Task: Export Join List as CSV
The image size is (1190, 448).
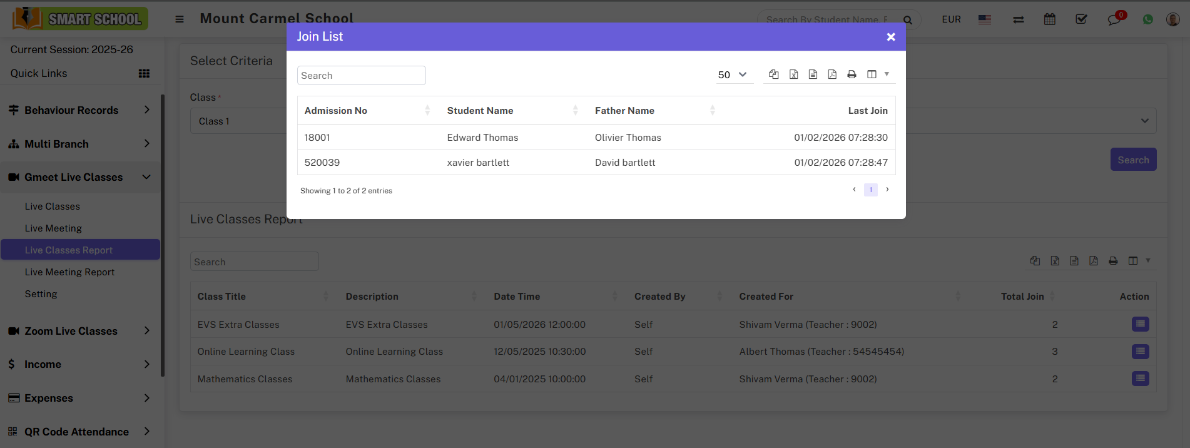Action: point(813,74)
